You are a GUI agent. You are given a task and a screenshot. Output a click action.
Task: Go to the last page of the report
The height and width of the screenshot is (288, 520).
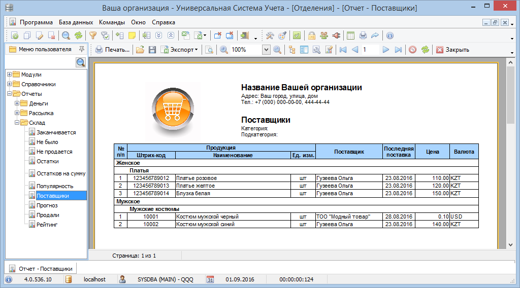click(x=398, y=50)
